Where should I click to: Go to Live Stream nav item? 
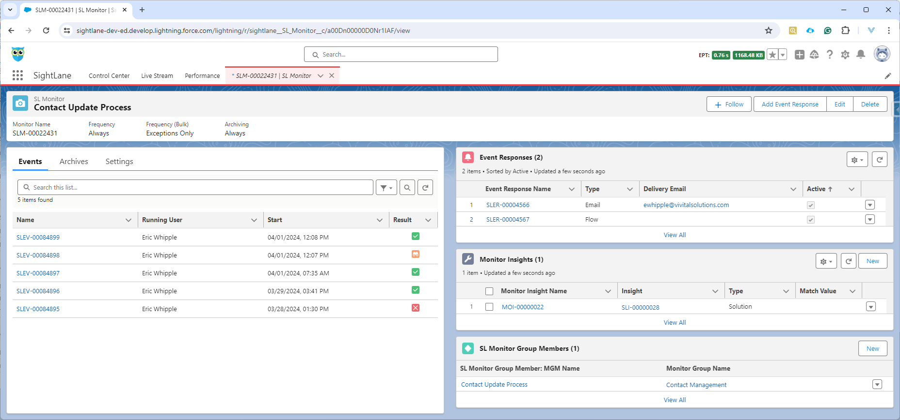(157, 76)
